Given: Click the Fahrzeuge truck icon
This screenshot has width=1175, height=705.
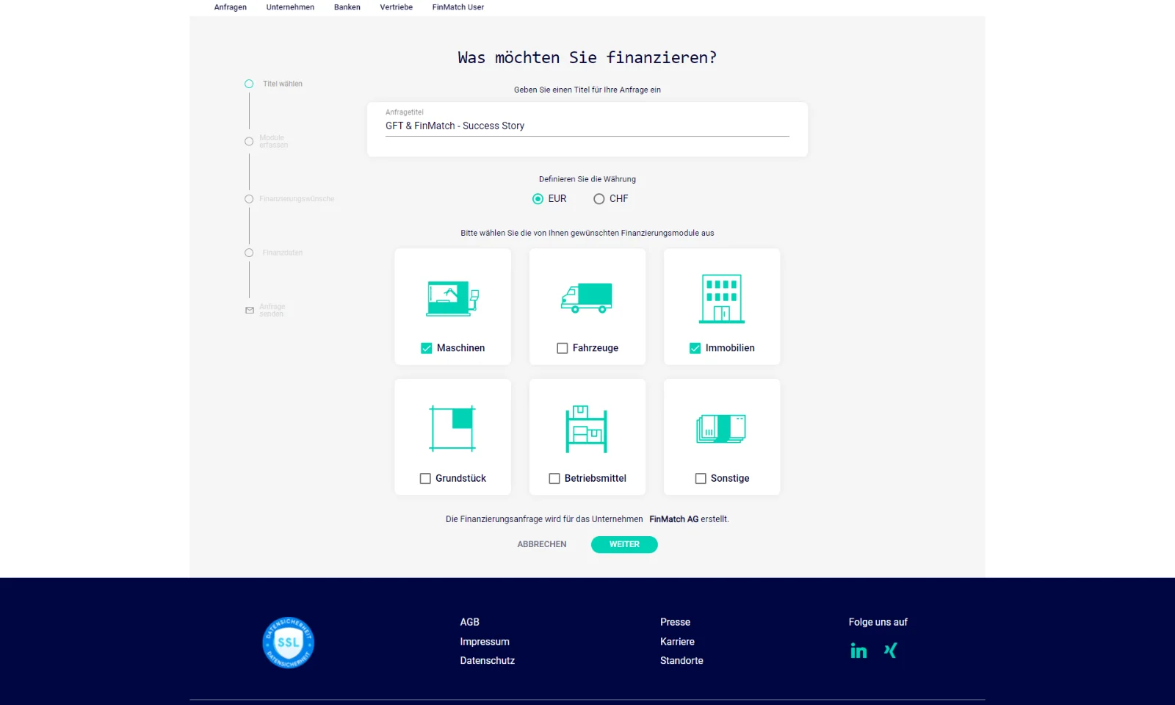Looking at the screenshot, I should tap(587, 298).
